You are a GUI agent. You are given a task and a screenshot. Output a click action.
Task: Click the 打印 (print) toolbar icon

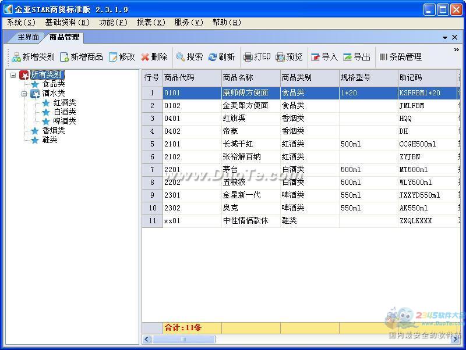click(x=248, y=57)
